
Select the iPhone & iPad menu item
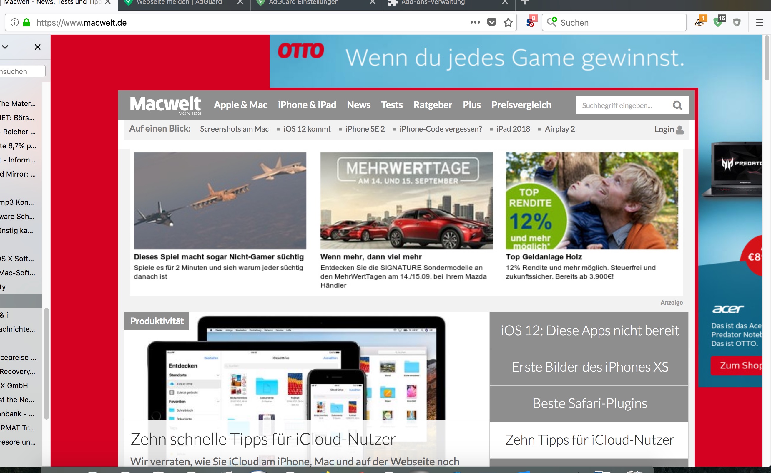(x=307, y=105)
